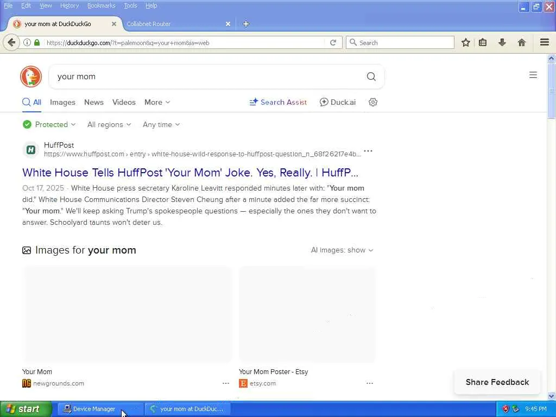
Task: Close the Collabnet Router tab
Action: pos(228,24)
